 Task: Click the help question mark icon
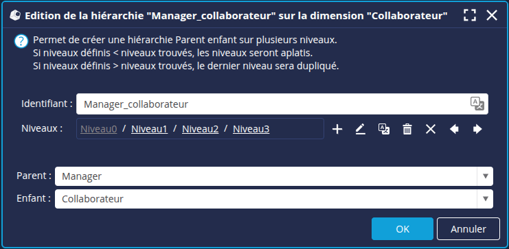pyautogui.click(x=21, y=42)
